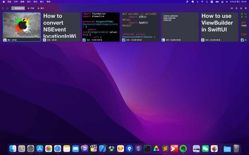Viewport: 249px width, 155px height.
Task: Add a new list with plus button
Action: pyautogui.click(x=8, y=8)
